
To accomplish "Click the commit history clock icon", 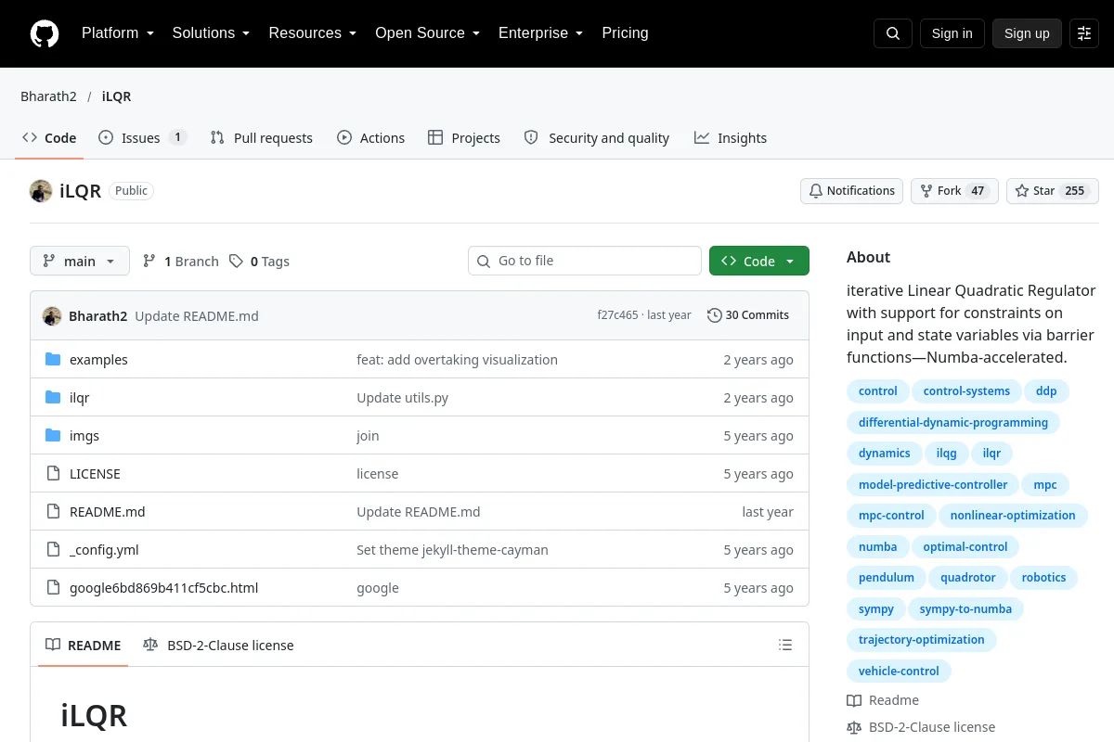I will click(714, 315).
